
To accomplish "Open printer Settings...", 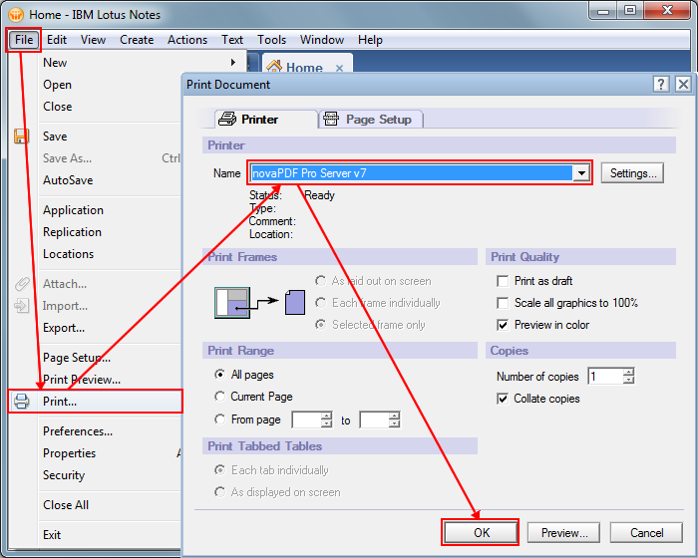I will (632, 173).
